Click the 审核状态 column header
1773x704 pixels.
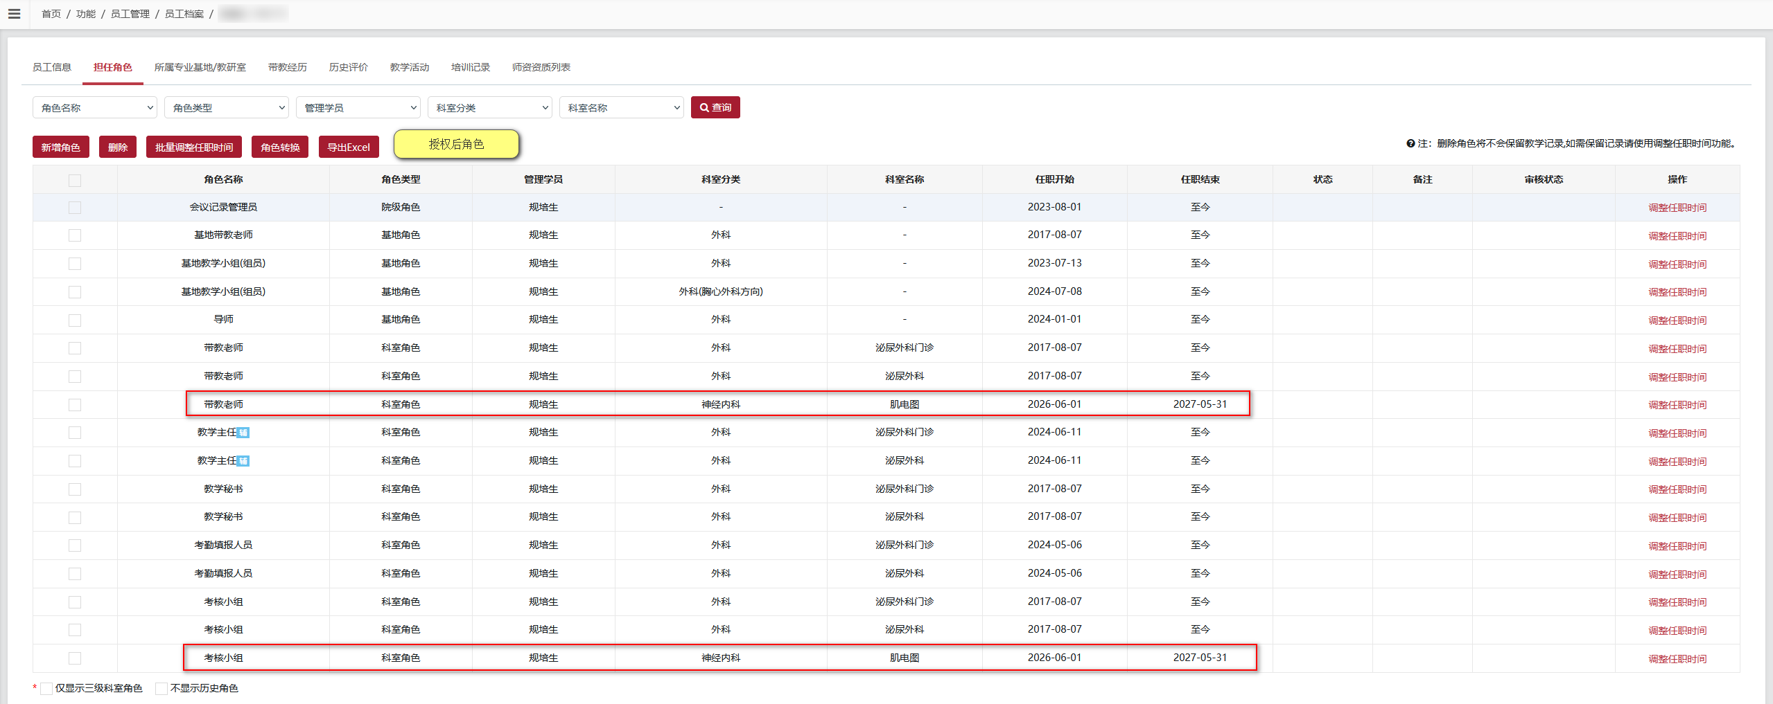coord(1544,179)
